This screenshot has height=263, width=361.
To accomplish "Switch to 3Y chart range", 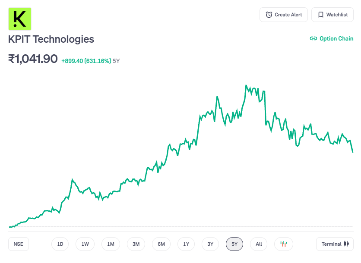I will [x=210, y=244].
